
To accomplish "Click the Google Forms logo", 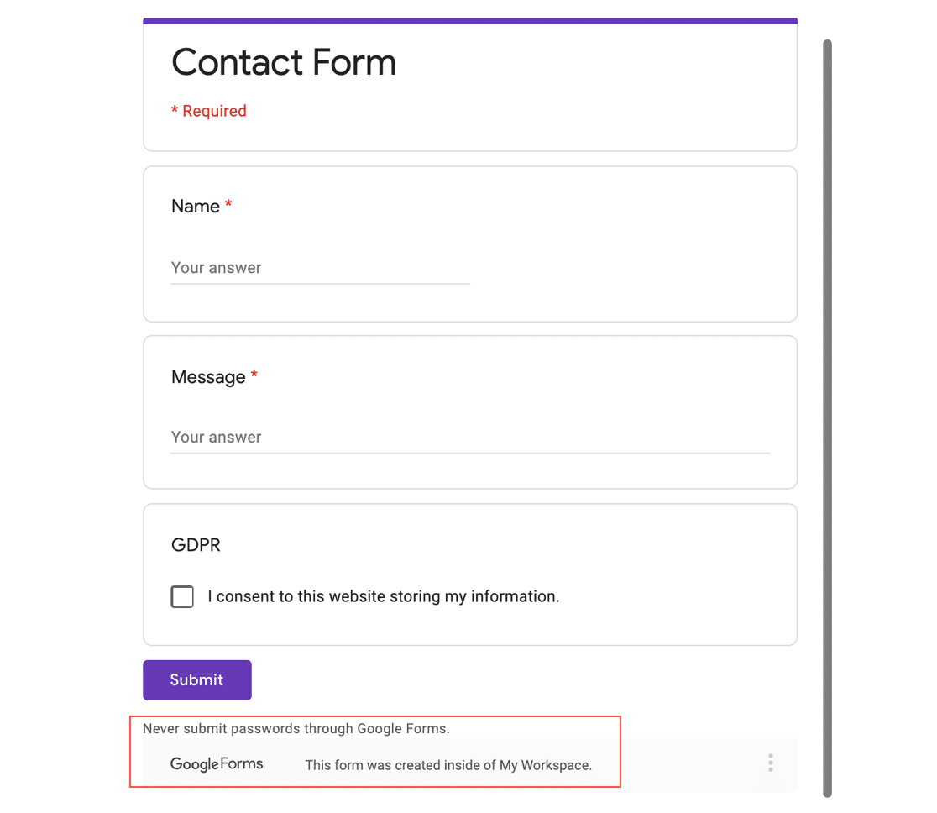I will click(217, 764).
